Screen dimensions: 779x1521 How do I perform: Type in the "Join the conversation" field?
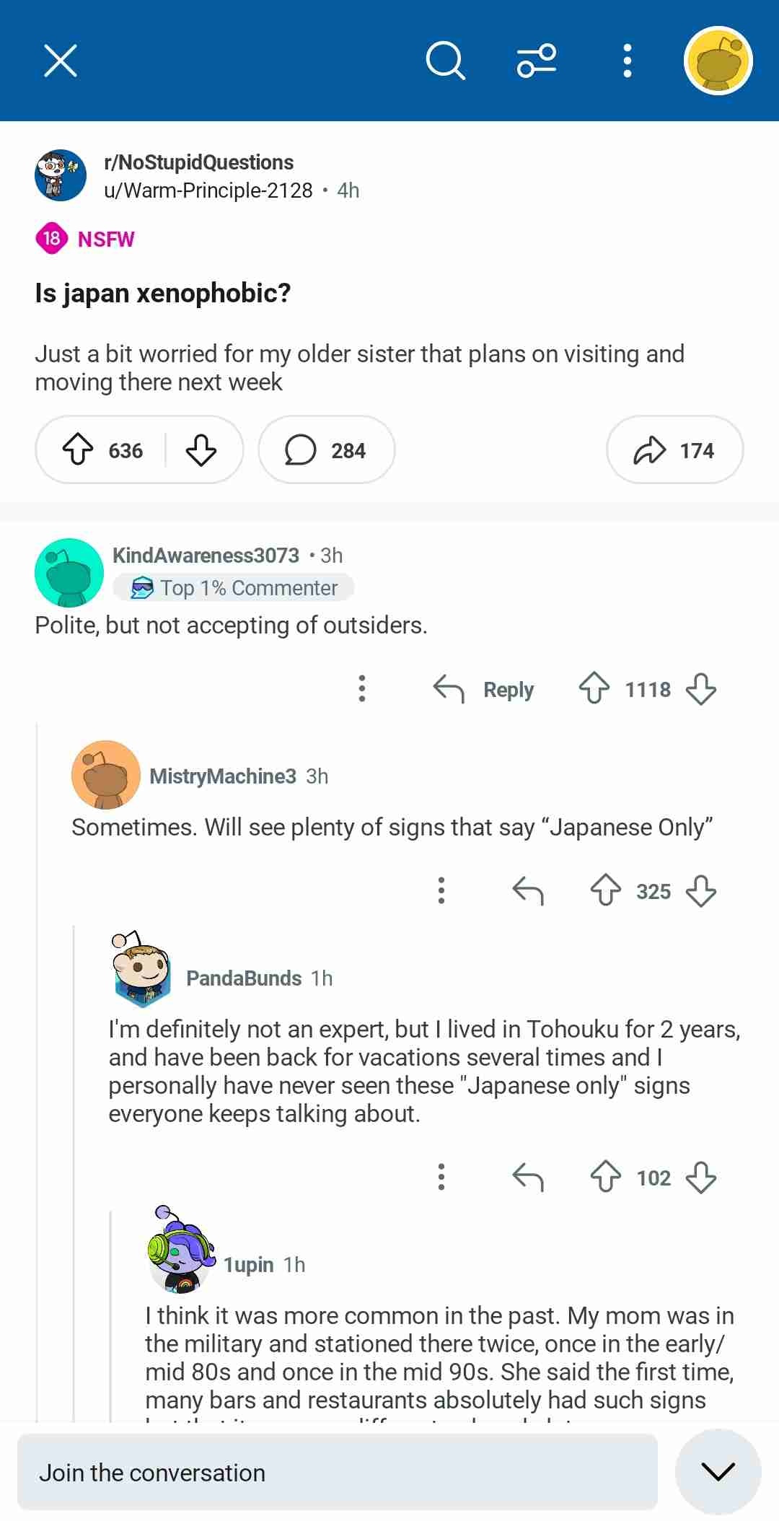click(337, 1473)
